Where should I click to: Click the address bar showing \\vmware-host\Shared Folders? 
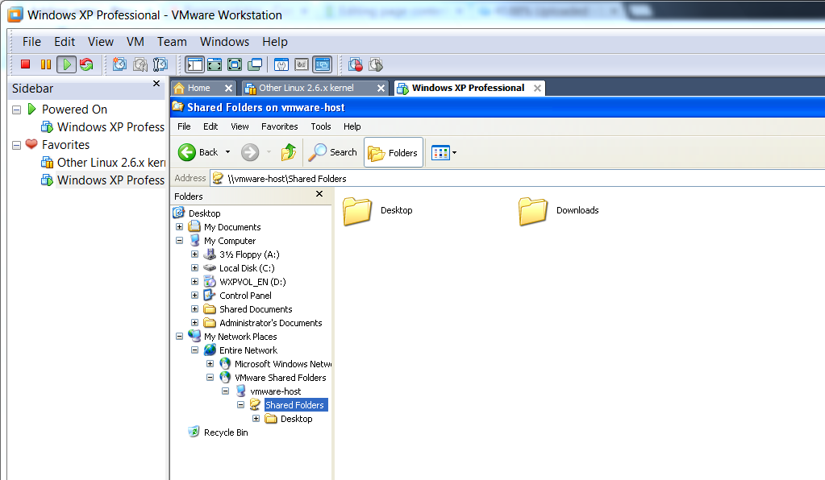(518, 179)
